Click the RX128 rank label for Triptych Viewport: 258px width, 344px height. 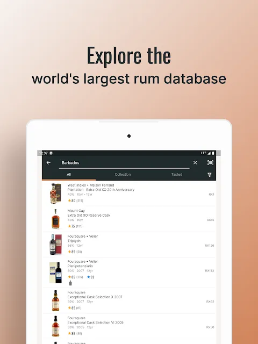(209, 246)
